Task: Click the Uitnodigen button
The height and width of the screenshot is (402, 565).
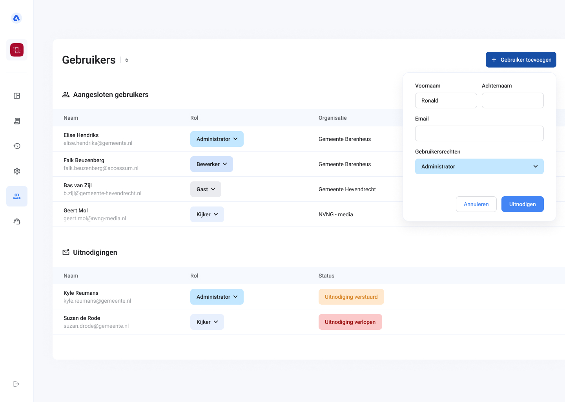Action: 523,204
